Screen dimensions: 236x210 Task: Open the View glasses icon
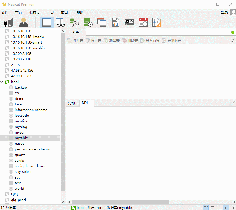coord(60,22)
